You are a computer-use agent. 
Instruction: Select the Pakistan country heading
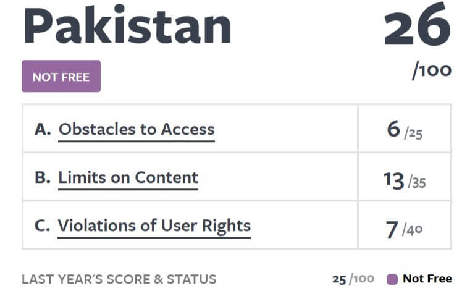click(x=127, y=27)
